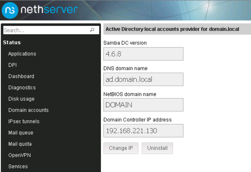The image size is (251, 172).
Task: Click the "DNS domain name" label
Action: point(126,69)
